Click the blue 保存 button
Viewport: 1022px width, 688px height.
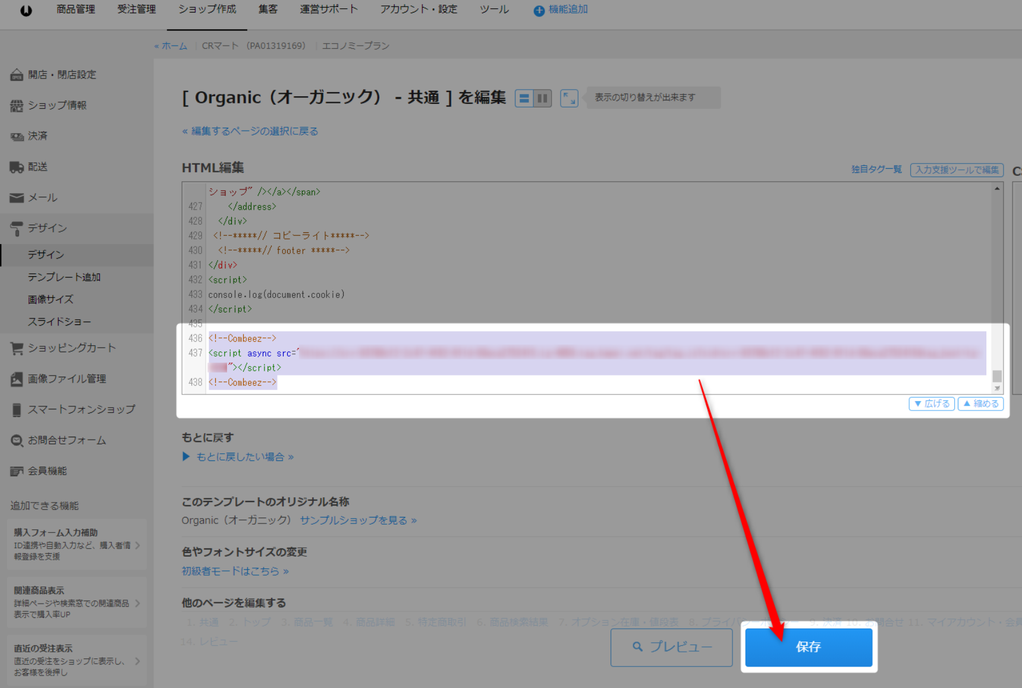tap(809, 648)
